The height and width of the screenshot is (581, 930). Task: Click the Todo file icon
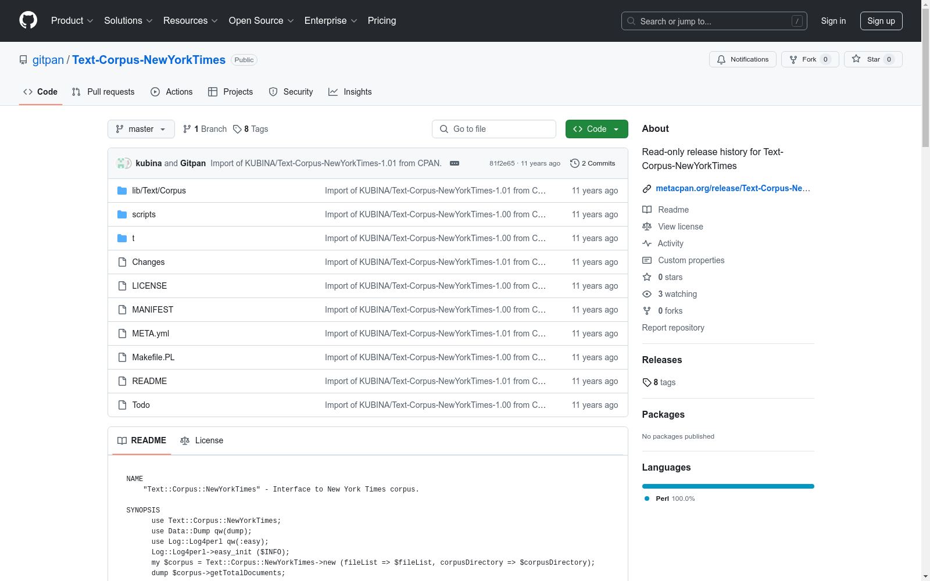[122, 405]
